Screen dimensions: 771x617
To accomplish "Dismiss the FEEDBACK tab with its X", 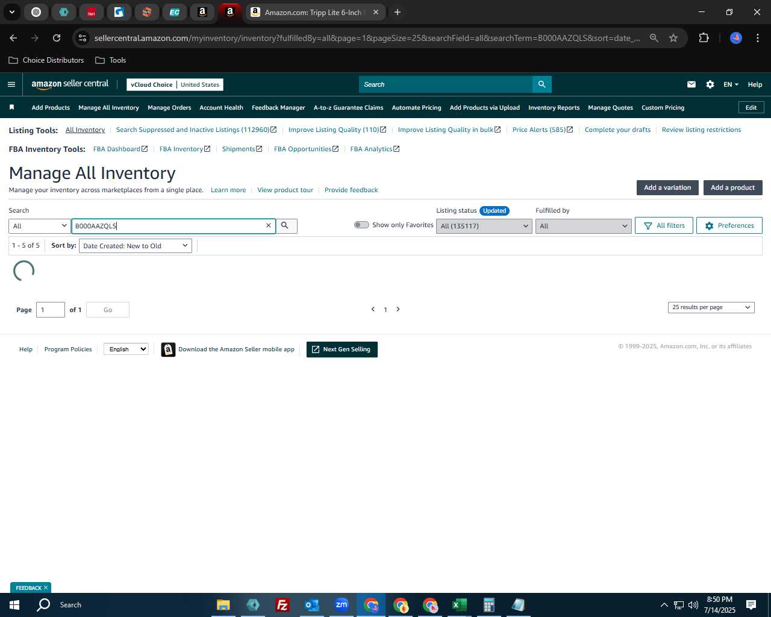I will pyautogui.click(x=46, y=587).
